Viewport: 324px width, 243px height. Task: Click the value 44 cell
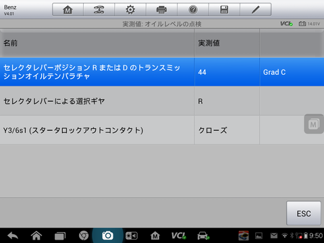227,72
